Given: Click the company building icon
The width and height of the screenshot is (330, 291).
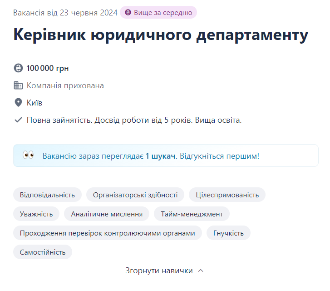Looking at the screenshot, I should click(18, 85).
